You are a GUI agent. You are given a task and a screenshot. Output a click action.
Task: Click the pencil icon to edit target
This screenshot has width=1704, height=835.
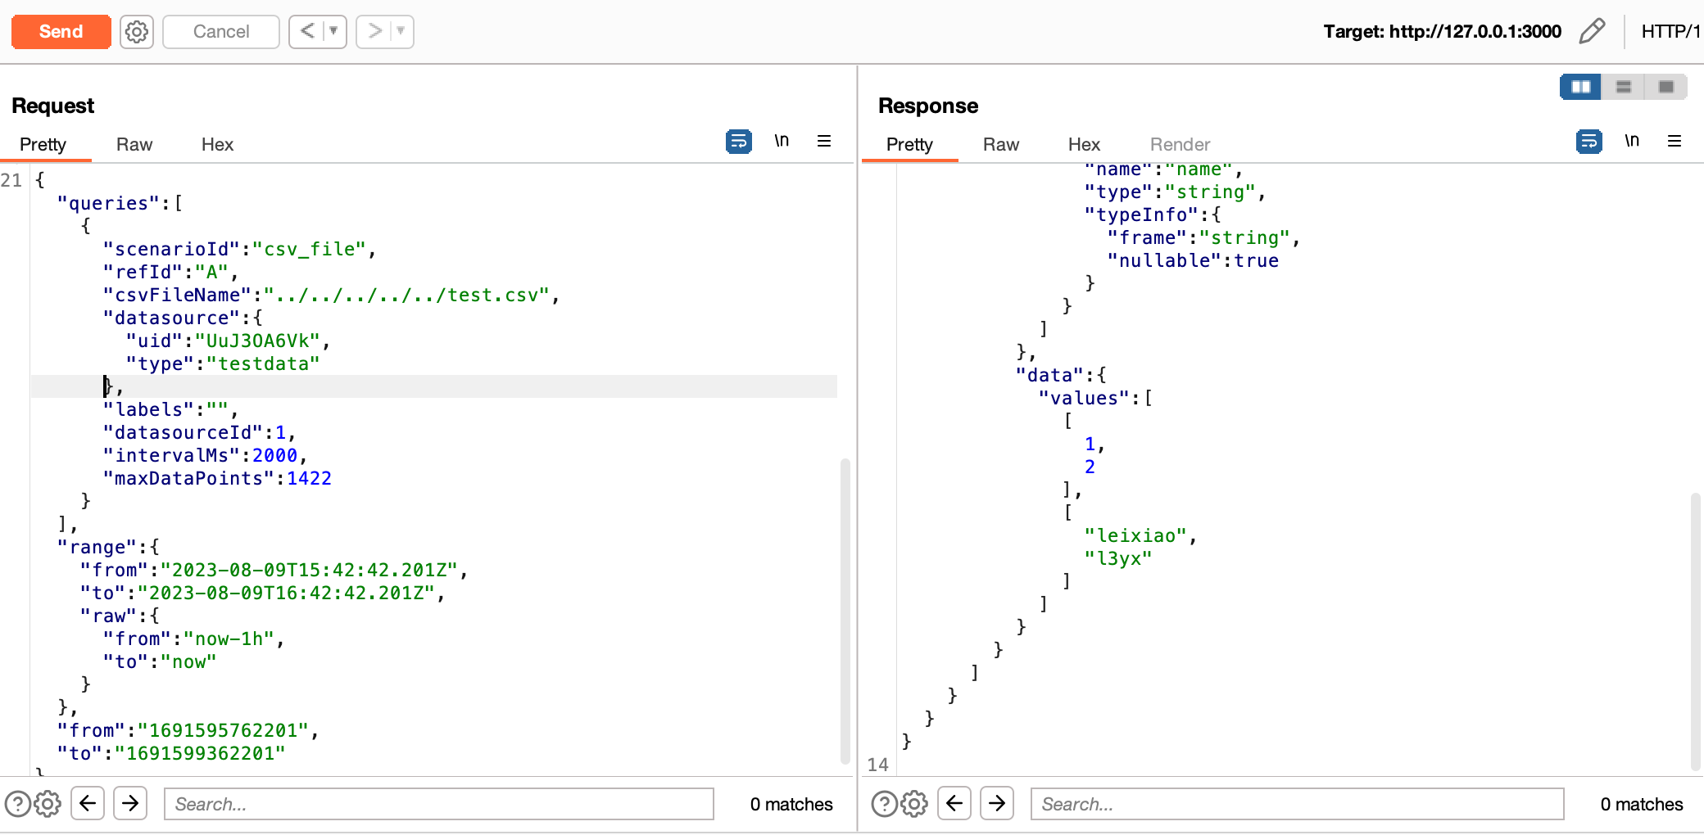tap(1592, 31)
